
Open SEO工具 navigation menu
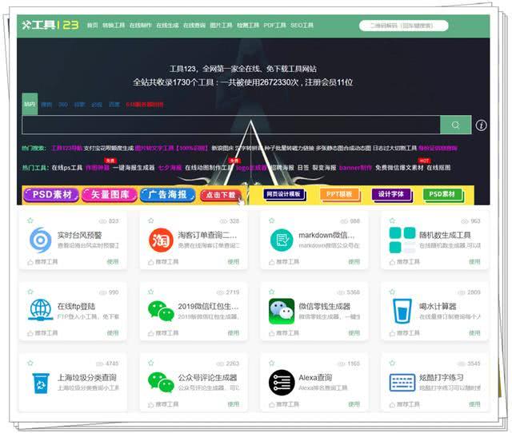click(302, 25)
